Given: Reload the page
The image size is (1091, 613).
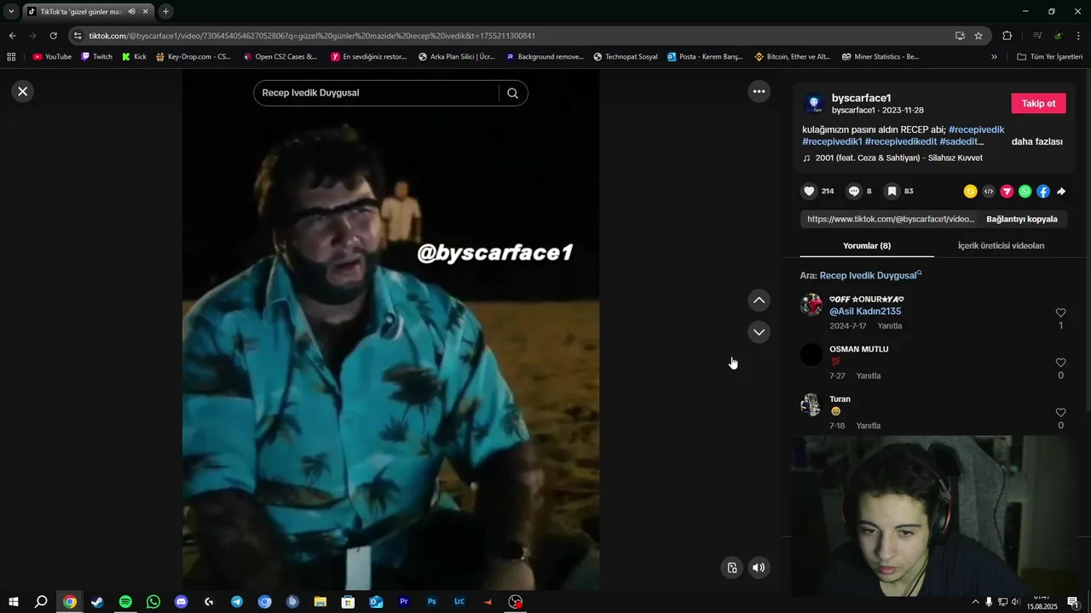Looking at the screenshot, I should pyautogui.click(x=53, y=36).
